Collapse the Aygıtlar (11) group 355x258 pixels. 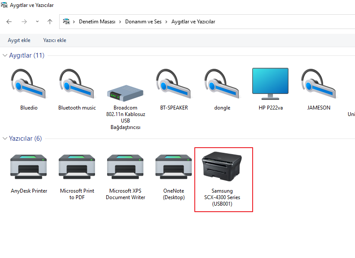pos(5,55)
